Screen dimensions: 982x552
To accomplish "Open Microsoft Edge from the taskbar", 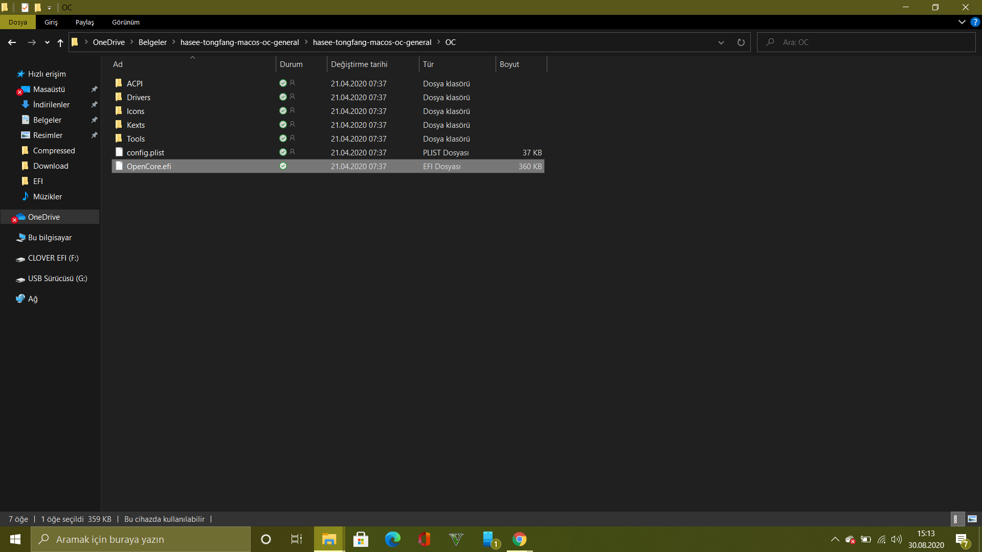I will (392, 539).
